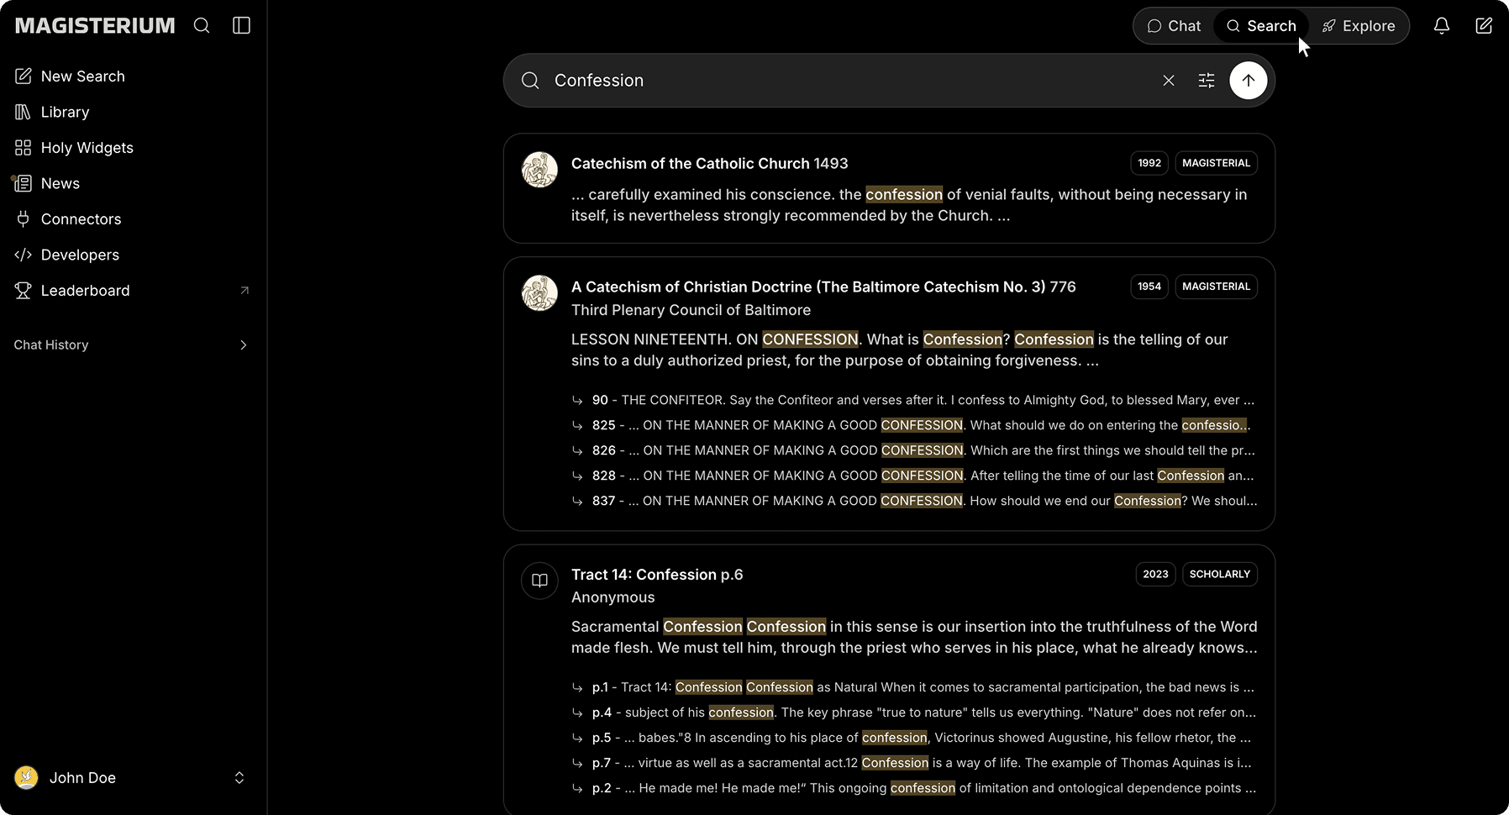Click magnifier icon inside search bar
Screen dimensions: 1509x815
pos(530,81)
